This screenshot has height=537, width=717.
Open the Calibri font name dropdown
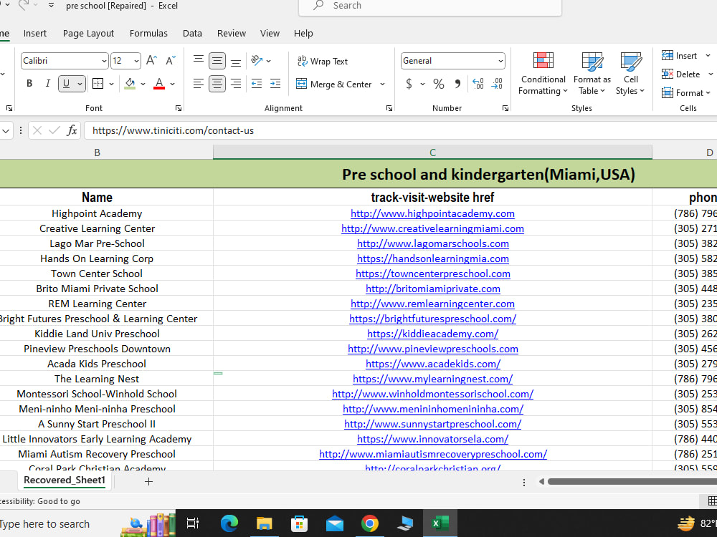(104, 61)
